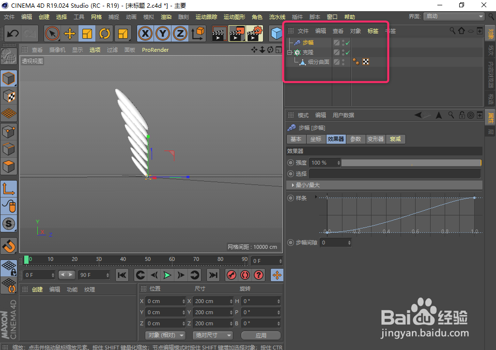
Task: Toggle the 步幅间隙 animation circle button
Action: pyautogui.click(x=291, y=243)
